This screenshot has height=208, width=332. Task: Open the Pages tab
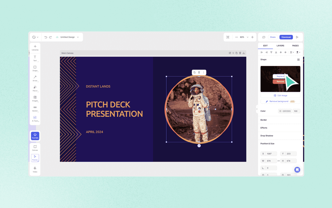coord(295,45)
